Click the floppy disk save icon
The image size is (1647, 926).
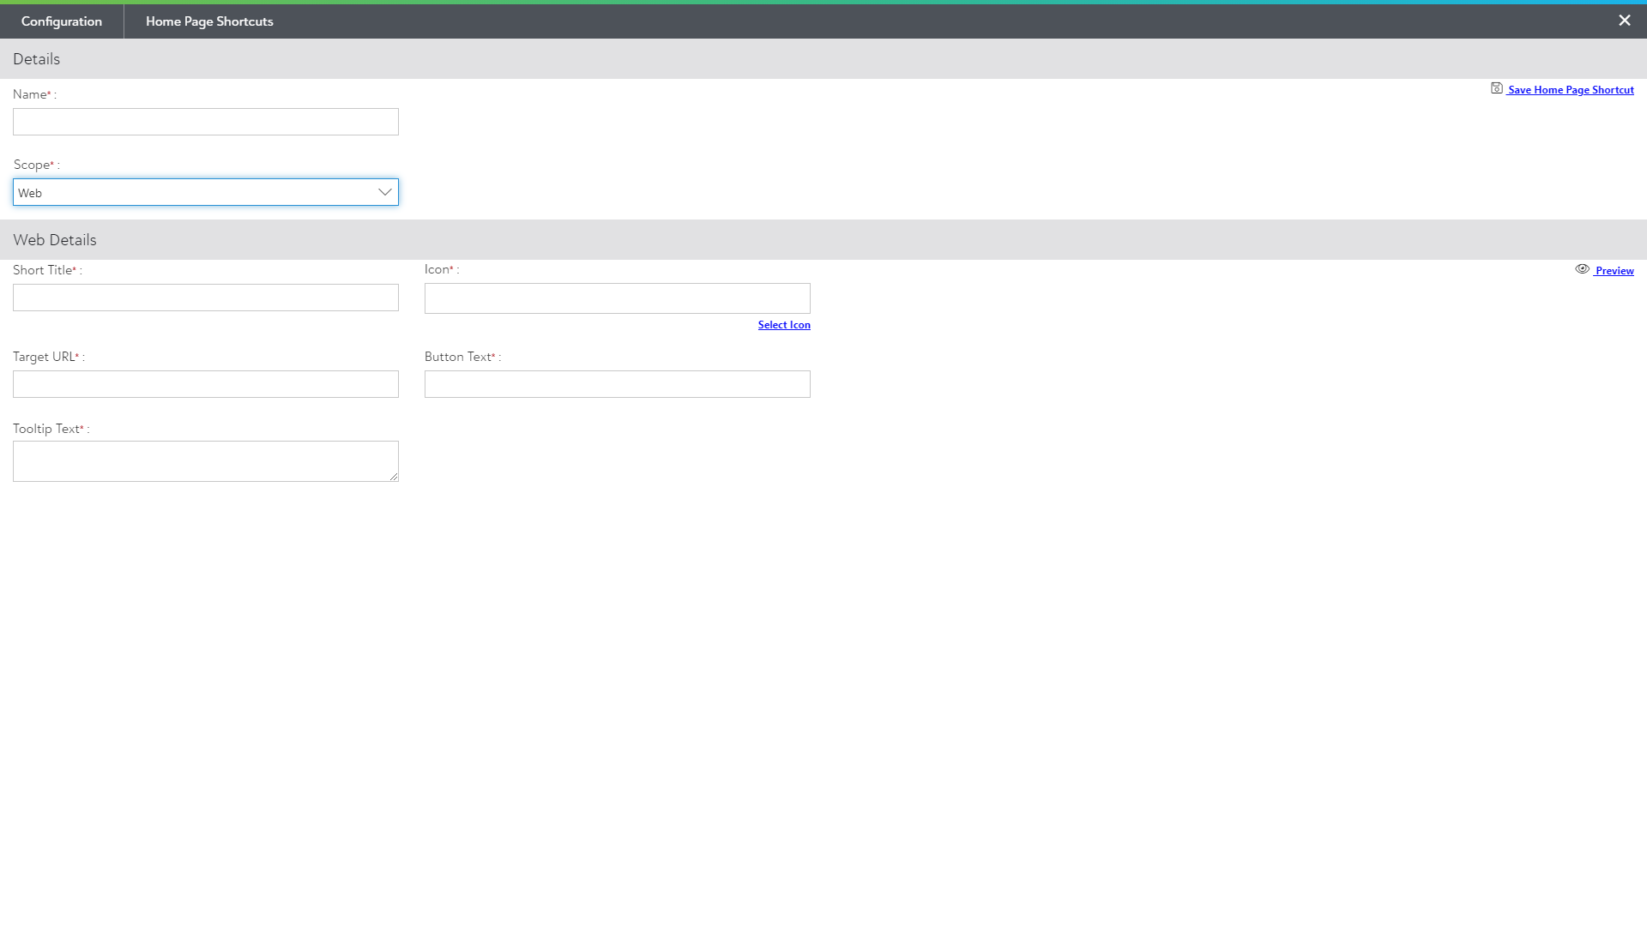pos(1496,88)
